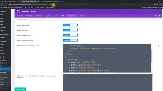Image resolution: width=163 pixels, height=91 pixels.
Task: Open the SEO options tab
Action: (x=63, y=16)
